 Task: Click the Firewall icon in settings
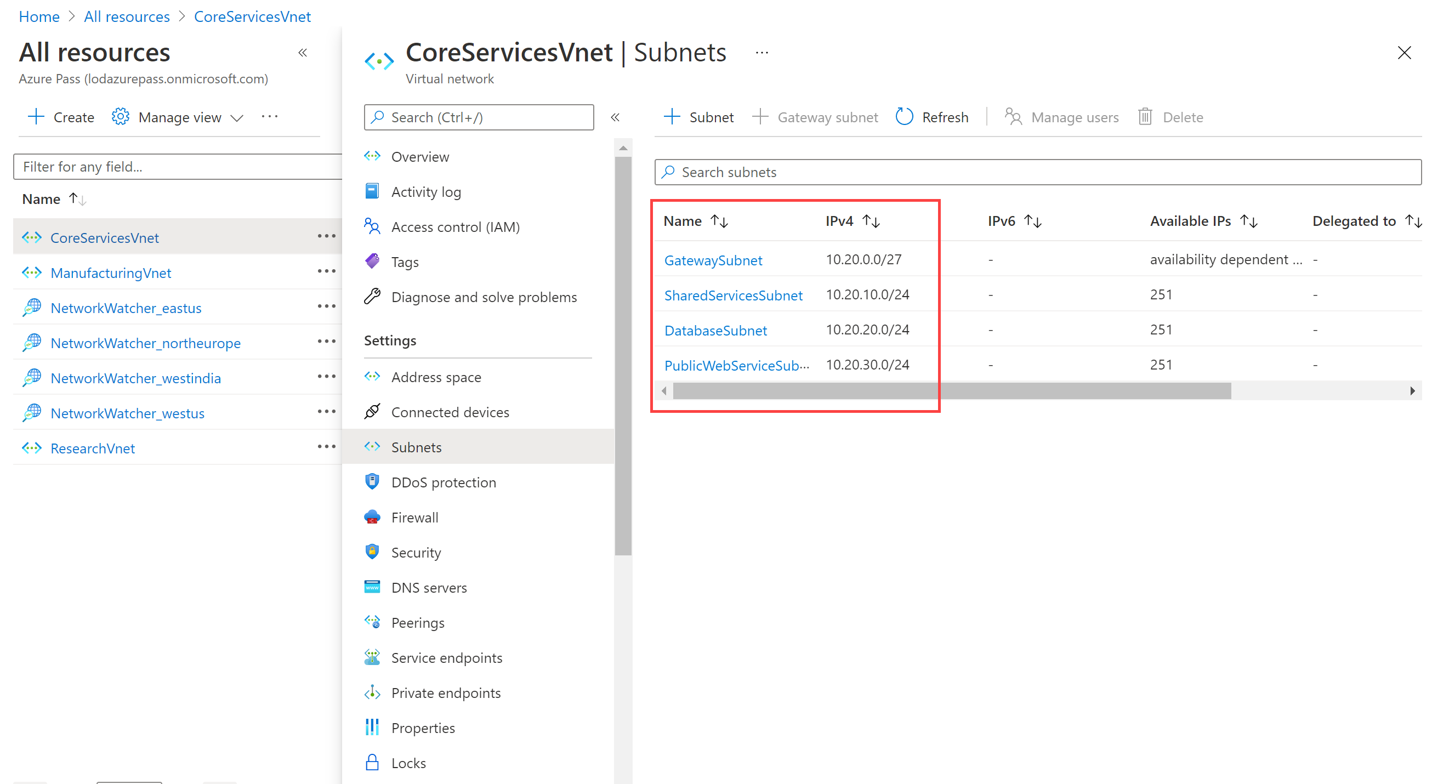(x=374, y=518)
